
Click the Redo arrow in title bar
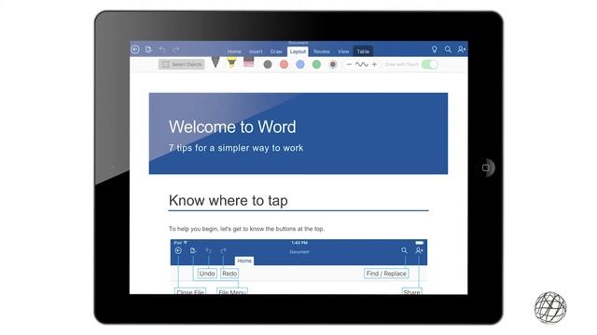[176, 49]
